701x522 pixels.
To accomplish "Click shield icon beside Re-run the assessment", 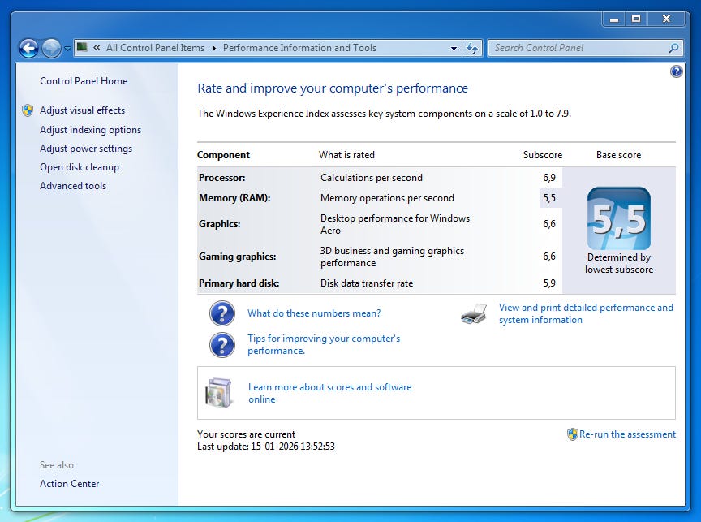I will click(x=572, y=434).
